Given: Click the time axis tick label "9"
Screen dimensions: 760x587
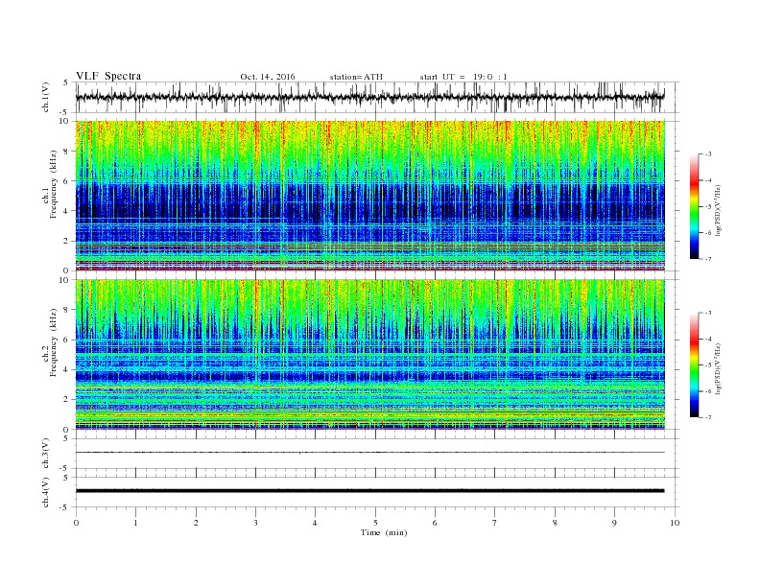Looking at the screenshot, I should click(x=614, y=523).
